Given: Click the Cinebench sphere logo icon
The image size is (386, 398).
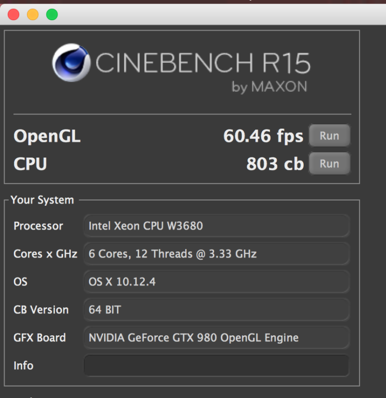Looking at the screenshot, I should coord(71,63).
